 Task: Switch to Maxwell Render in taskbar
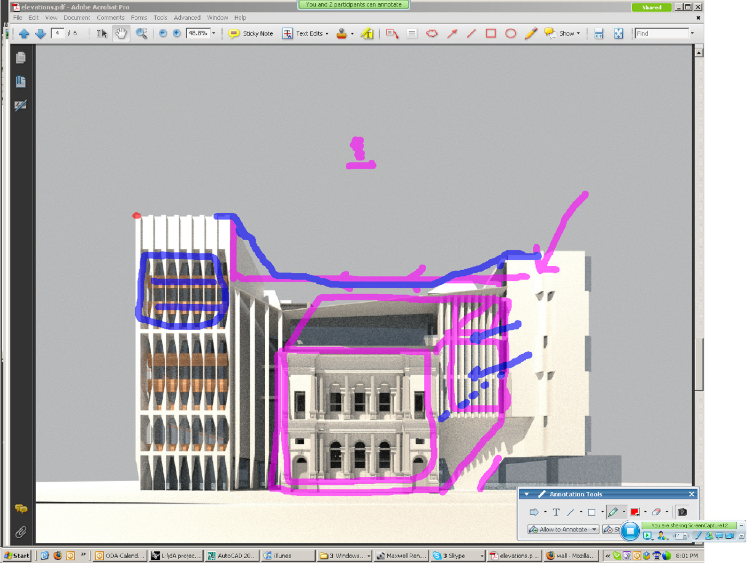click(402, 555)
